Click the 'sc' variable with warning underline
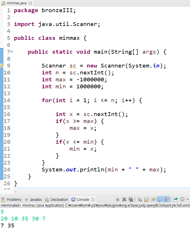 pyautogui.click(x=73, y=66)
